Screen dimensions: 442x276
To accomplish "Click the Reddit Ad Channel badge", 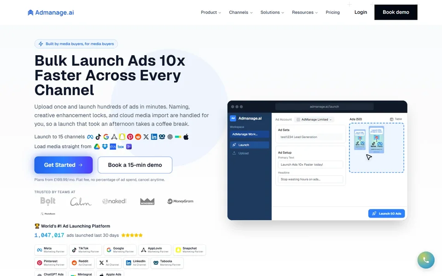I will (81, 263).
